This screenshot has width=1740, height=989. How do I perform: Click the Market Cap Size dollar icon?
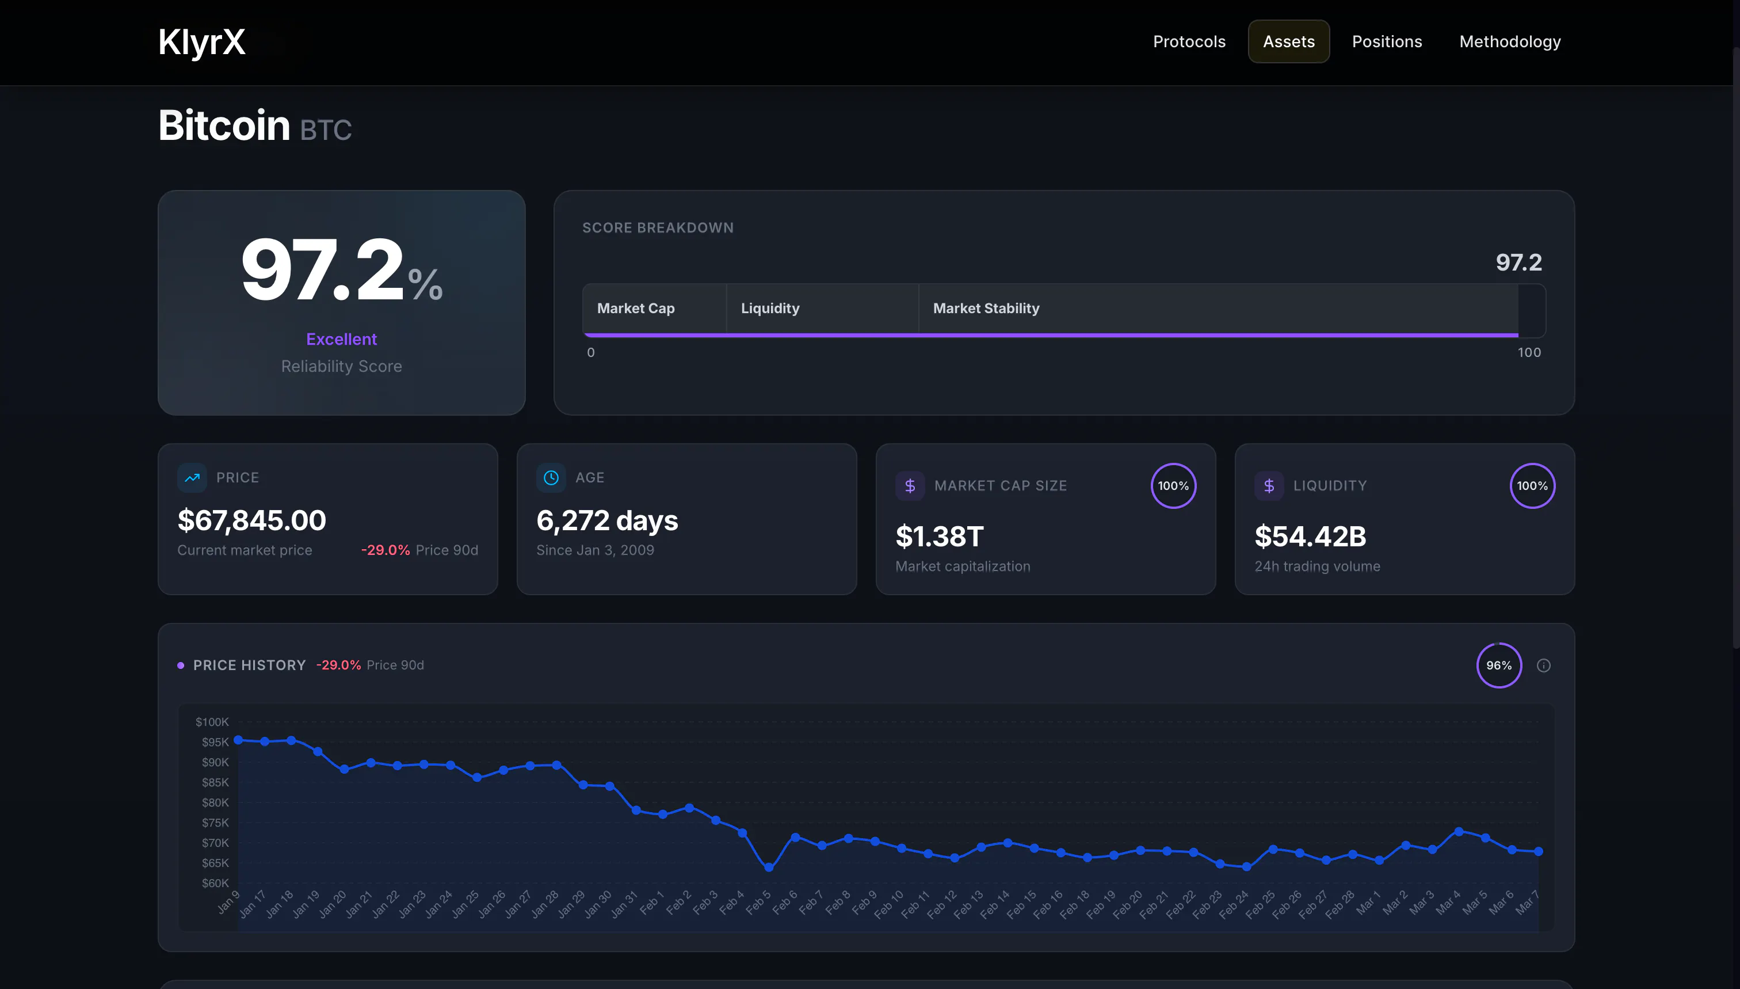[x=910, y=486]
